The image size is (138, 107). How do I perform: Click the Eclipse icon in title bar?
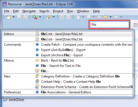click(4, 4)
